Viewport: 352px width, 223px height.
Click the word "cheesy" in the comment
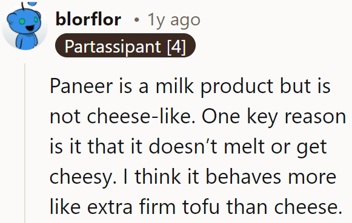coord(83,177)
